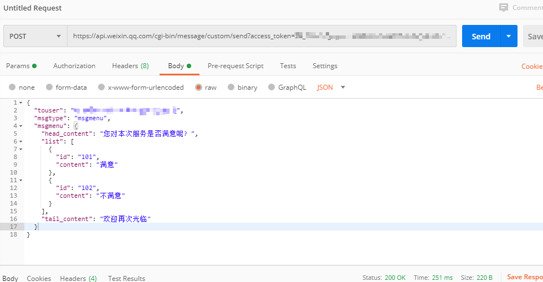Viewport: 543px width, 282px height.
Task: Open the response Cookies tab
Action: [x=39, y=278]
